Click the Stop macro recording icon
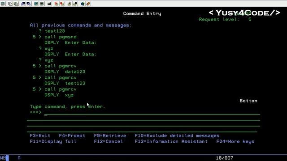Screen dimensions: 287x161 click(62, 4)
